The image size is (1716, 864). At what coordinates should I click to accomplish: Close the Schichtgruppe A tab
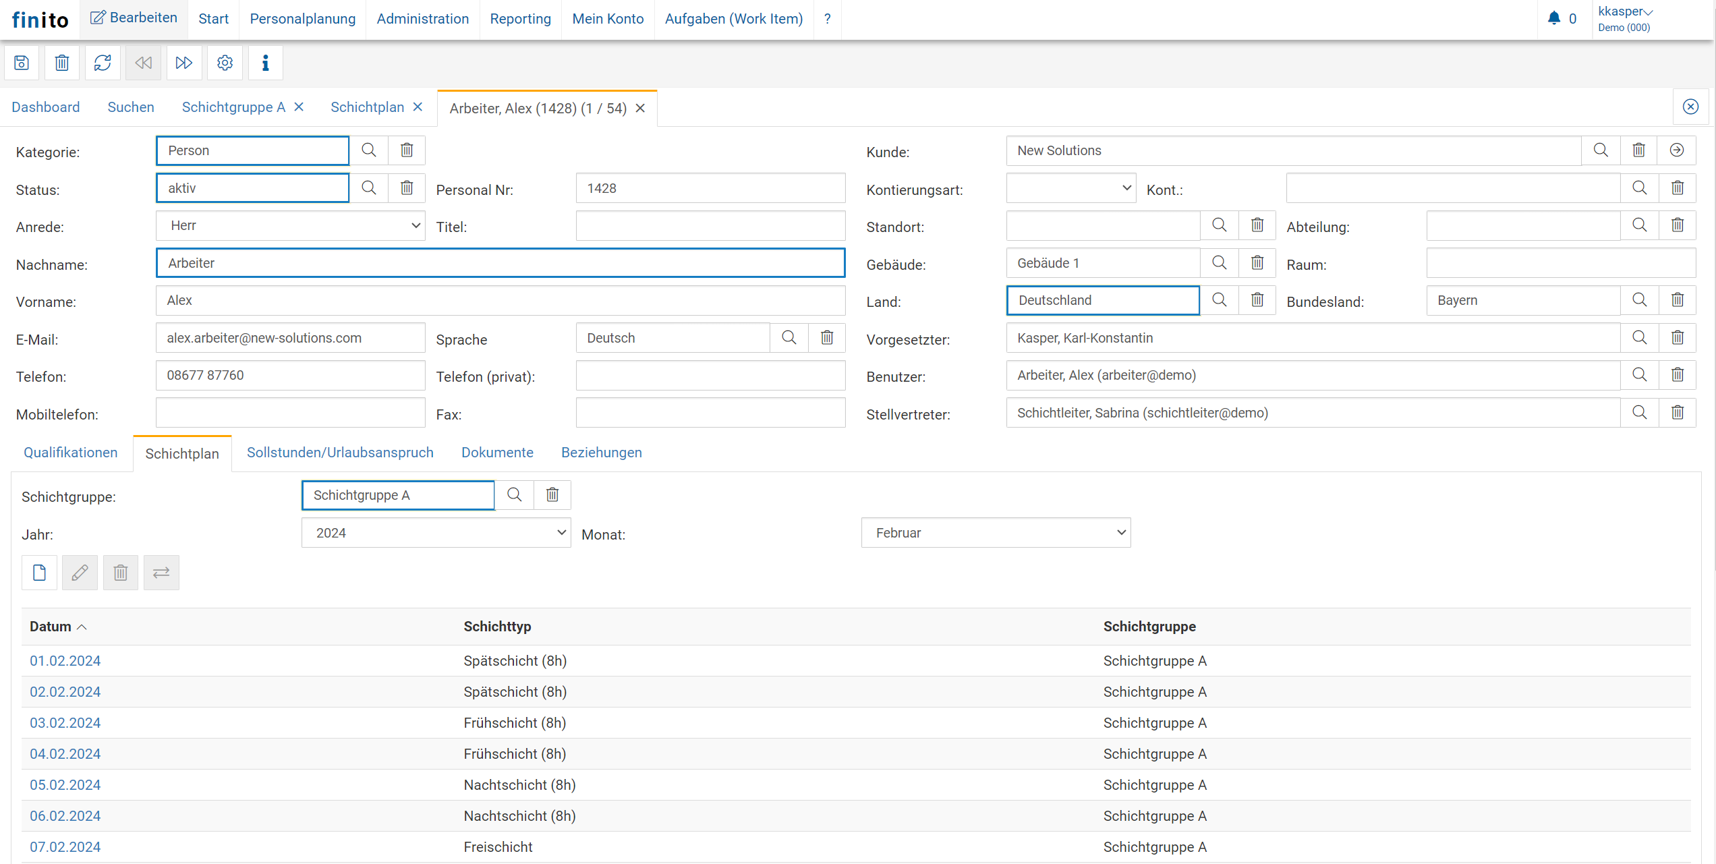coord(299,107)
